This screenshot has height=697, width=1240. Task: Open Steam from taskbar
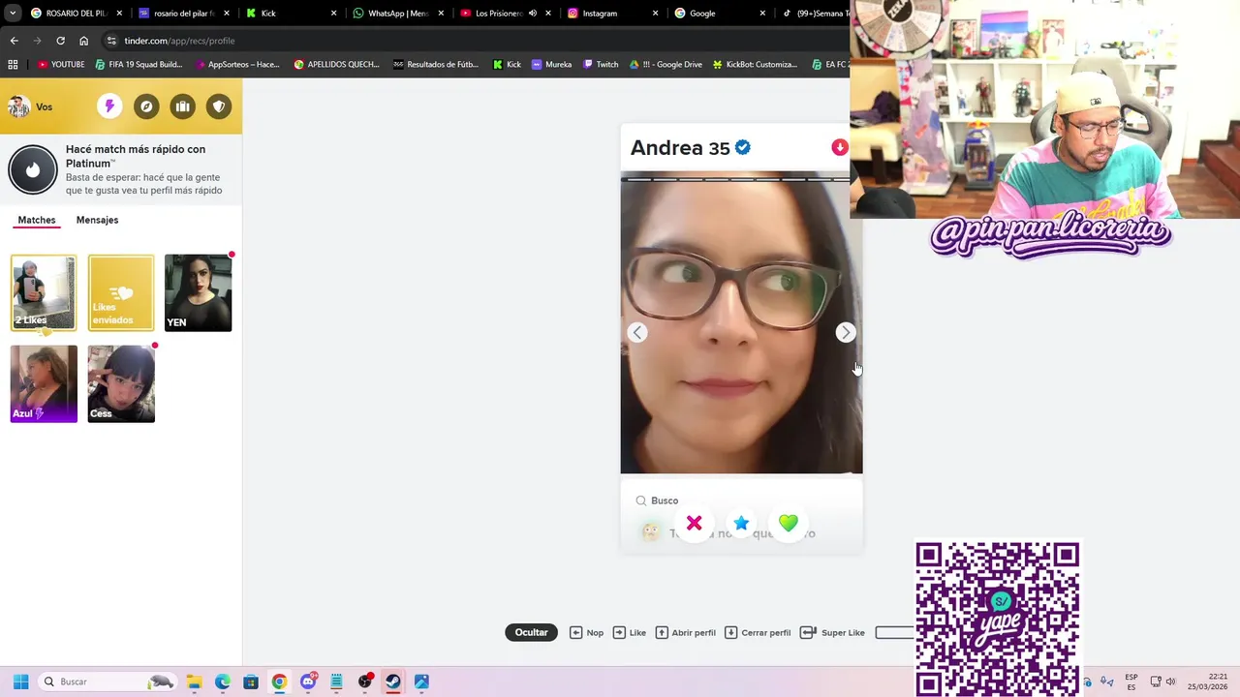[393, 682]
